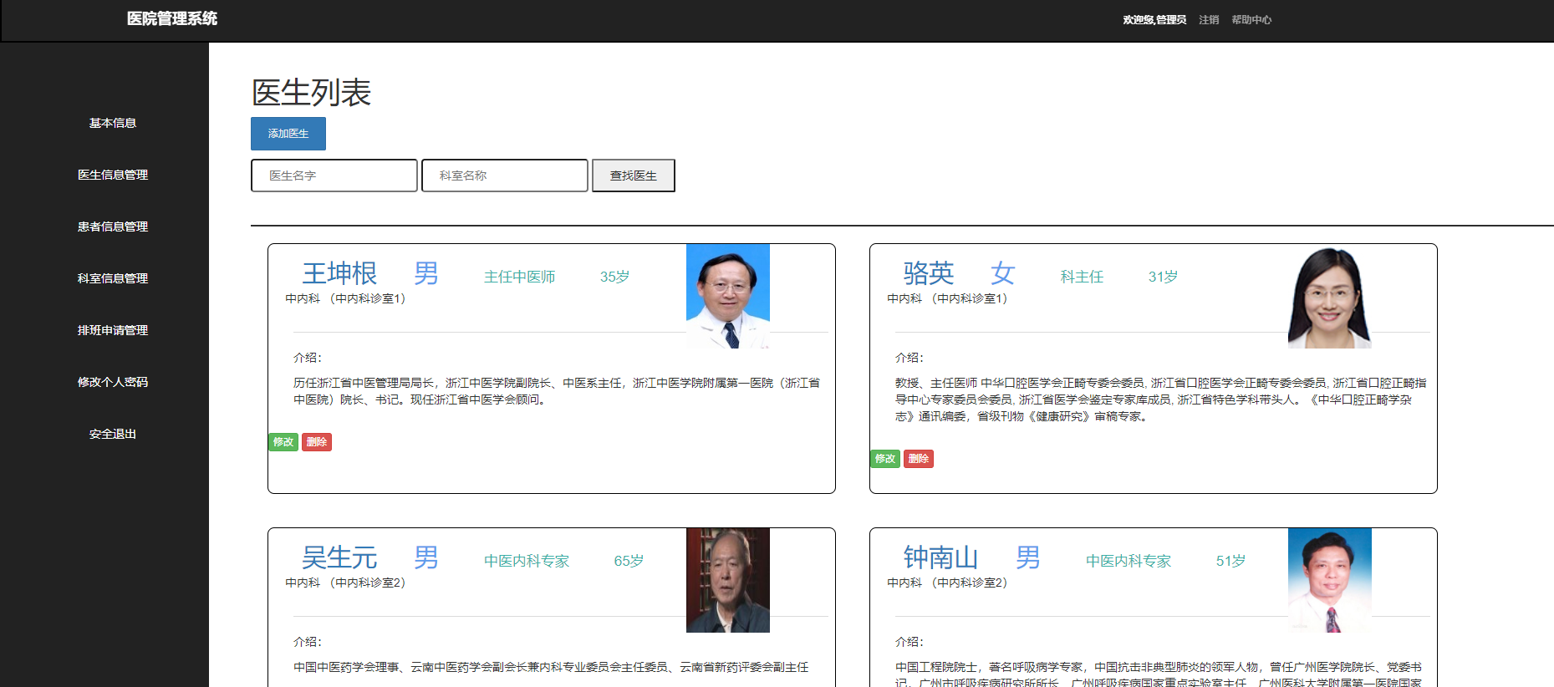Click the doctor name 吴生元
Viewport: 1554px width, 687px height.
pos(339,557)
